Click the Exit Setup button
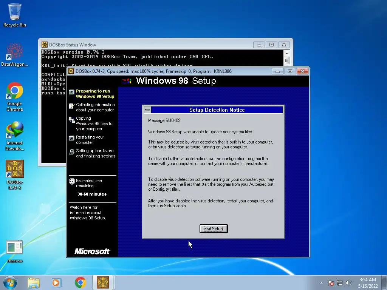This screenshot has width=387, height=290. click(214, 228)
